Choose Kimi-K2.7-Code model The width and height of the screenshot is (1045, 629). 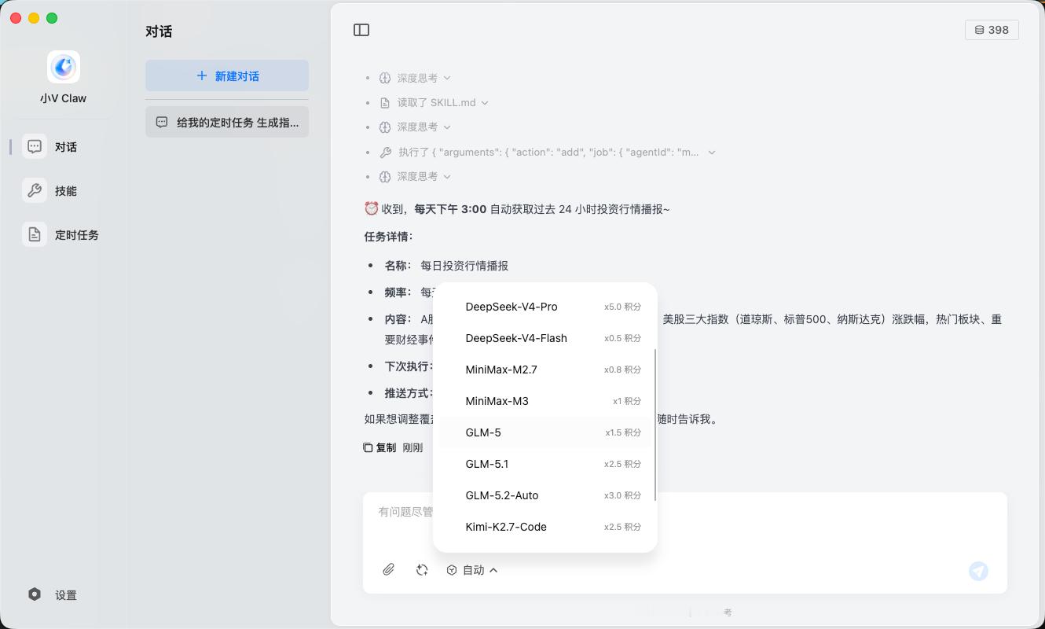click(x=544, y=527)
